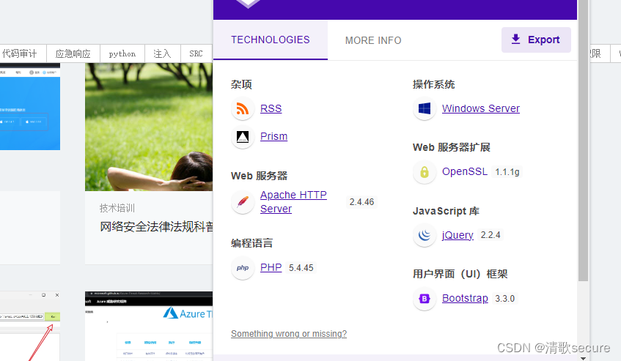Click the jQuery version 2.2.4 label
621x361 pixels.
pyautogui.click(x=490, y=235)
